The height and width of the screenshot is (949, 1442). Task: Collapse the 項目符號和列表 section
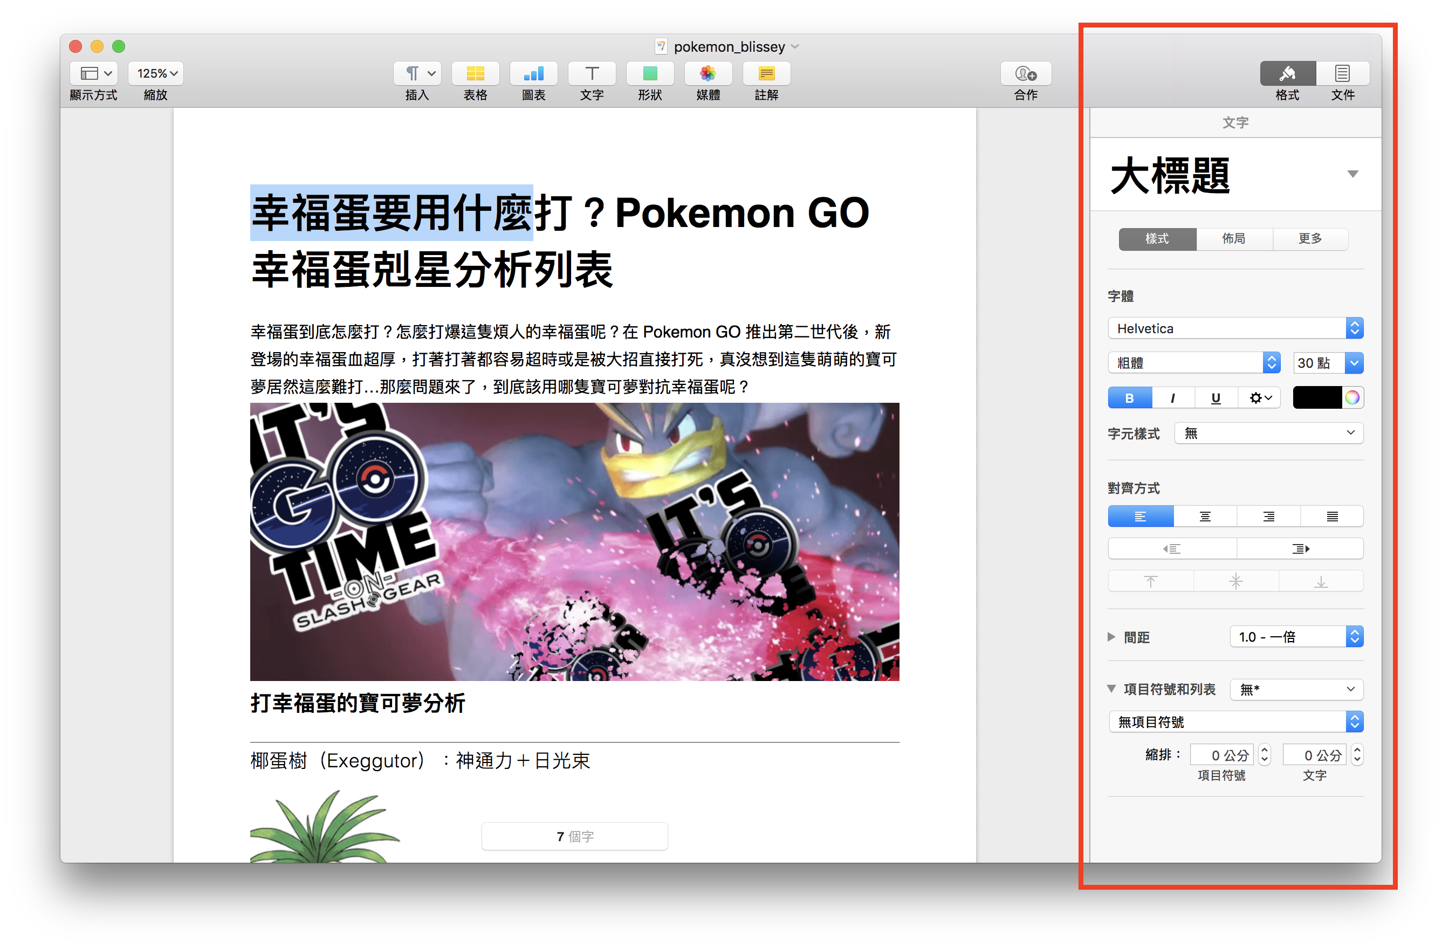[1112, 689]
